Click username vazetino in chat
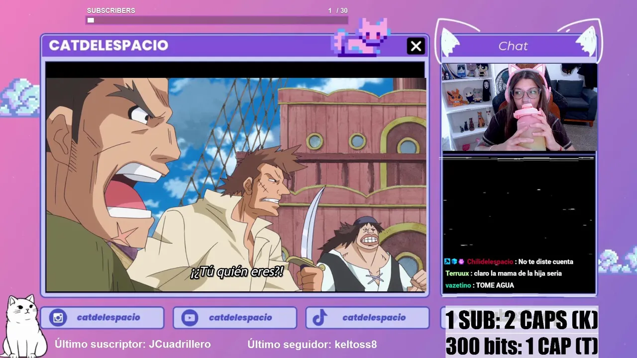 (x=458, y=285)
